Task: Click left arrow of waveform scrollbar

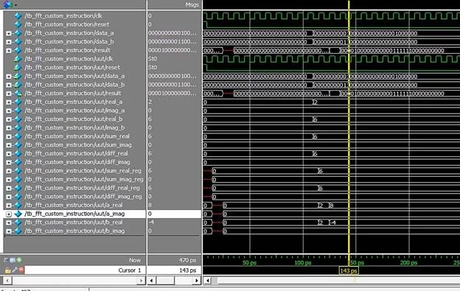Action: coord(208,281)
